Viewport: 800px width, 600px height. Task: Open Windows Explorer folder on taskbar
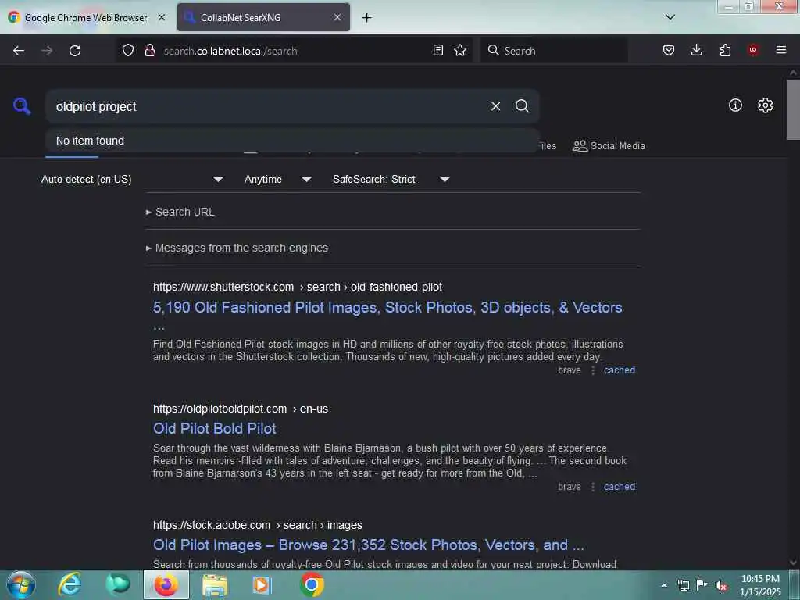215,584
